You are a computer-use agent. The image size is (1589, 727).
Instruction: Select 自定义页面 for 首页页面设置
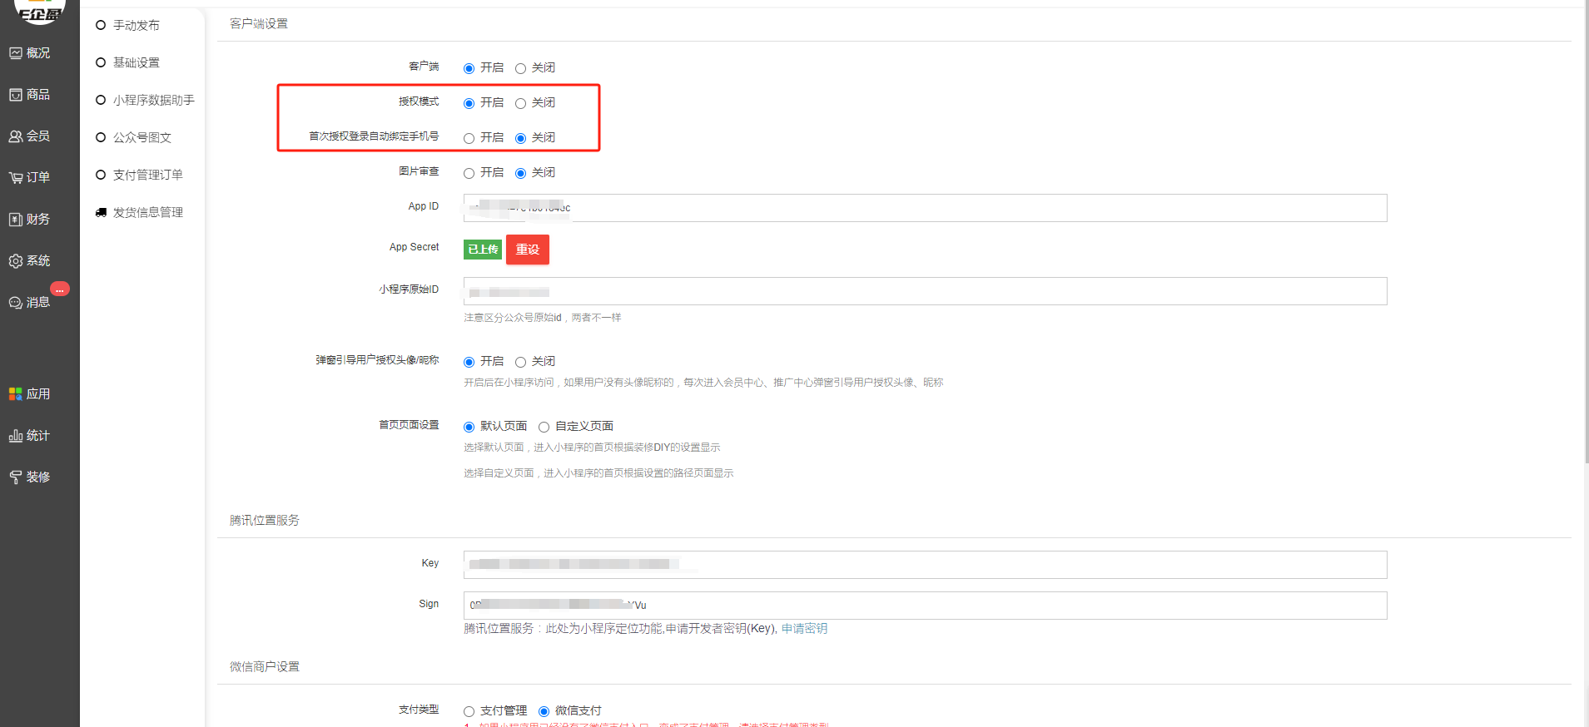tap(544, 427)
